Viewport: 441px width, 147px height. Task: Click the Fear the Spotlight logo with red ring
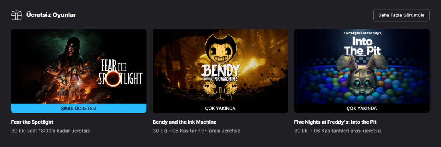click(120, 73)
